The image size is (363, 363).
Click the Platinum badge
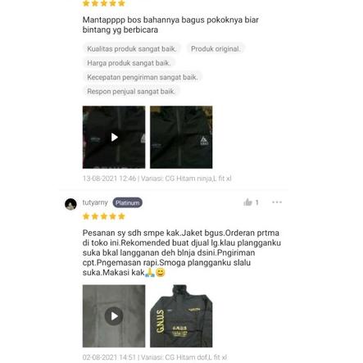click(128, 202)
